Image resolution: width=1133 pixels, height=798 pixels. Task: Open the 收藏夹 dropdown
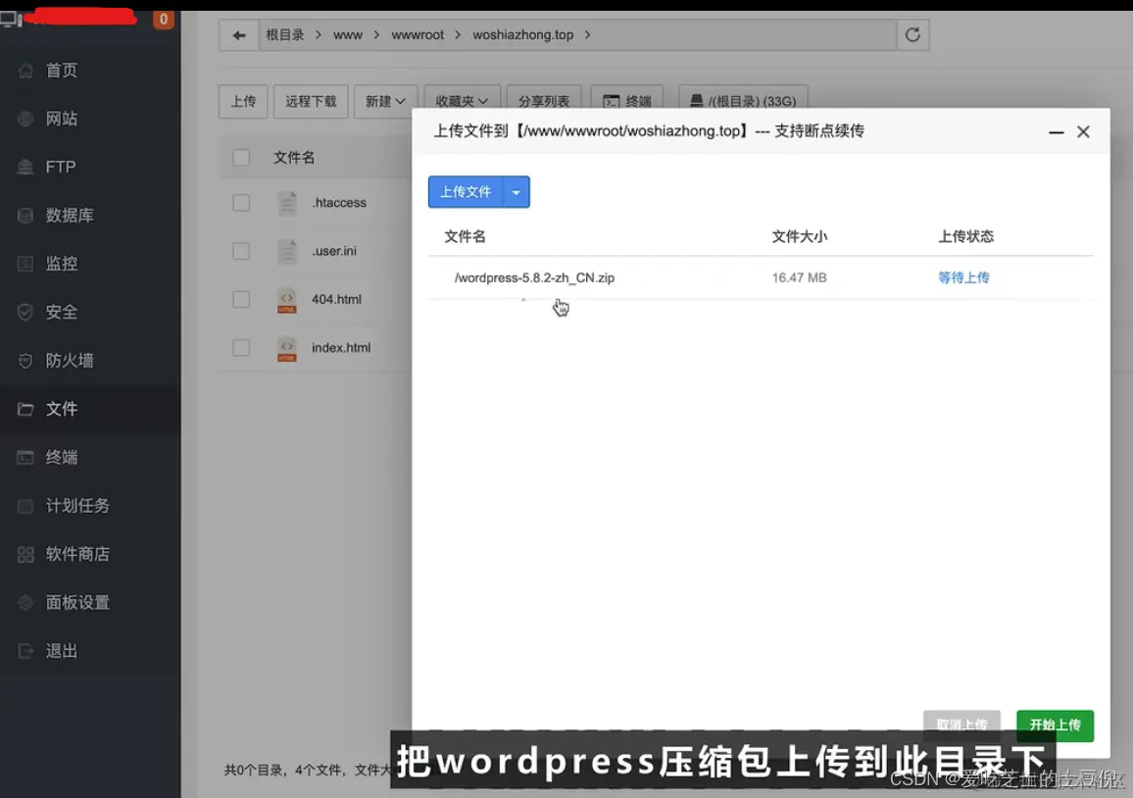[462, 101]
